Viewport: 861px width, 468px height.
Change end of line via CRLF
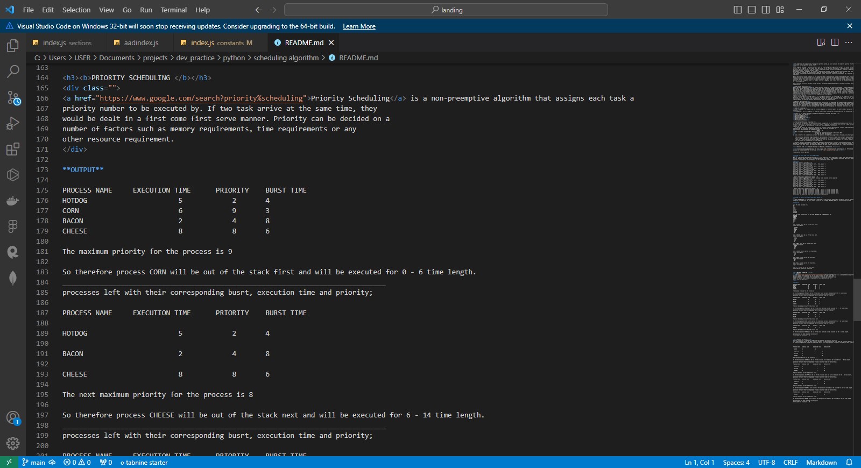click(791, 462)
